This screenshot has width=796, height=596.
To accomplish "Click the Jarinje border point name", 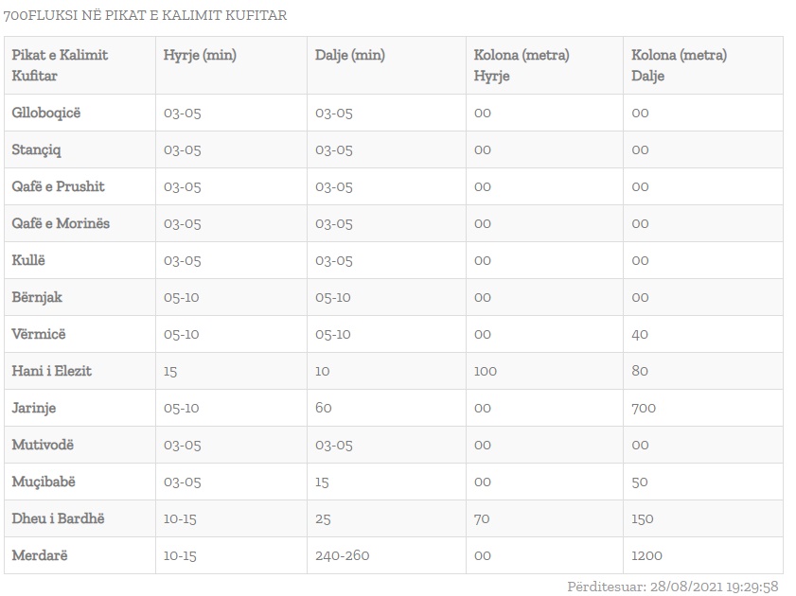I will pyautogui.click(x=34, y=408).
